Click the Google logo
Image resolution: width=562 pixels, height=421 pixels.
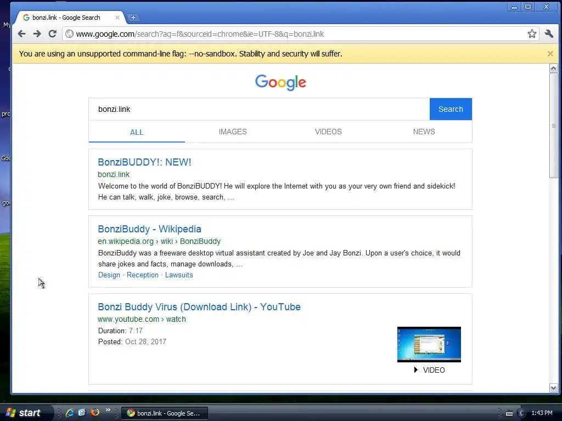click(x=280, y=83)
